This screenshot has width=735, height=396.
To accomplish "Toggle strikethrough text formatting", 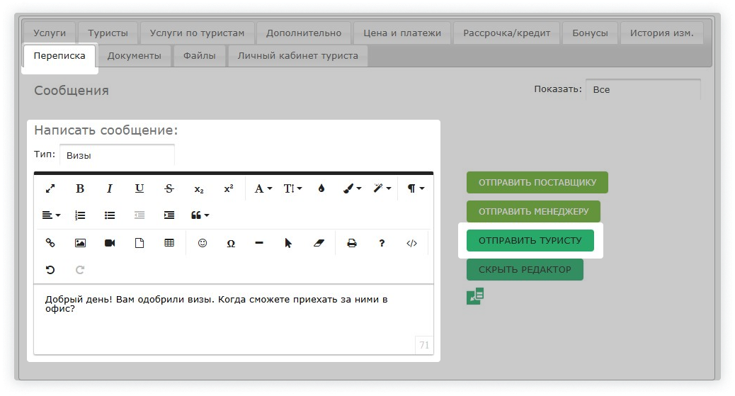I will point(169,188).
